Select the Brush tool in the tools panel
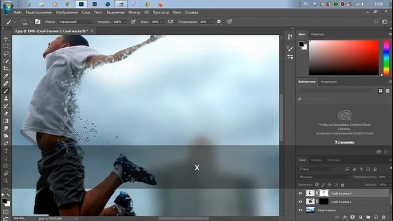The width and height of the screenshot is (393, 221). point(6,91)
